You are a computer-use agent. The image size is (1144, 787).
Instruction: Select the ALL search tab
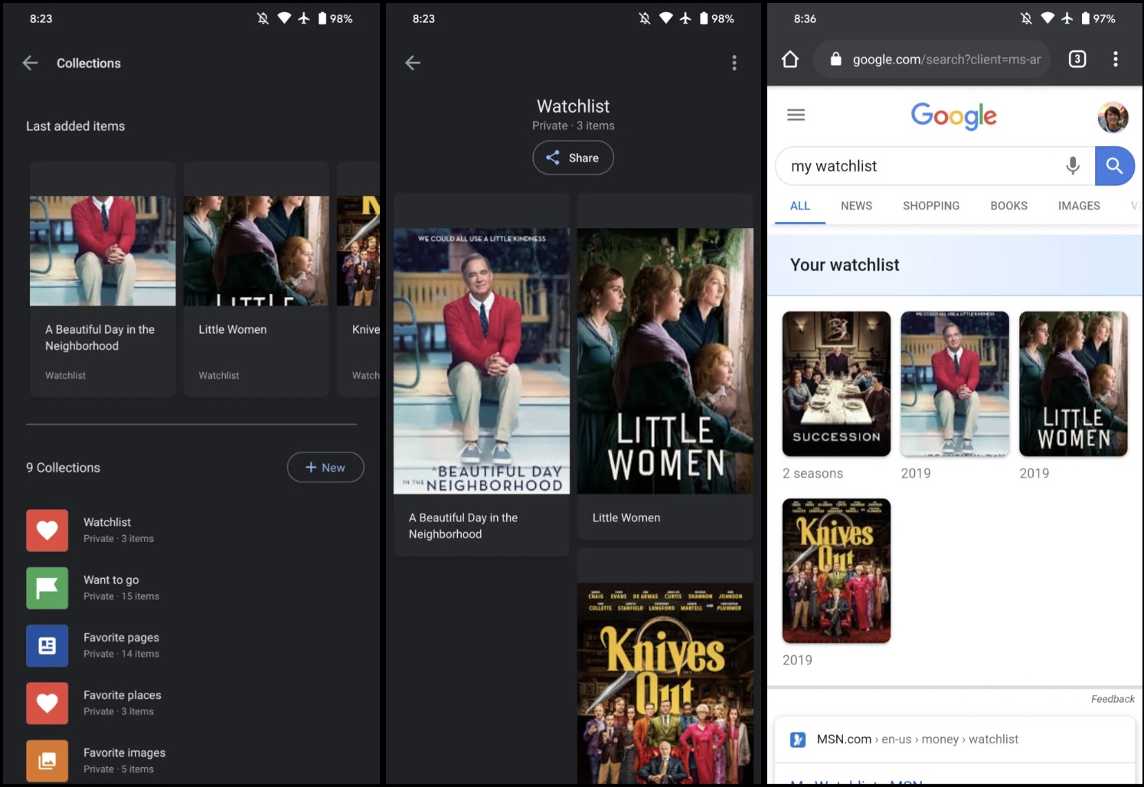[800, 206]
